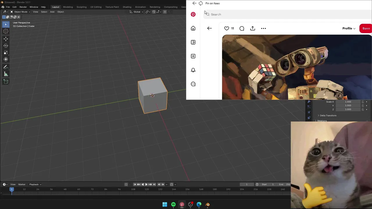Animate Scale X property dot

[366, 102]
